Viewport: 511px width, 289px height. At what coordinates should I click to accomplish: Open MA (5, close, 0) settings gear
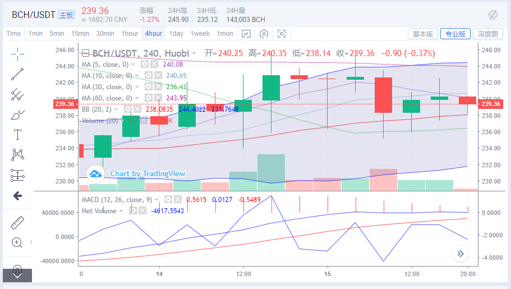click(145, 65)
